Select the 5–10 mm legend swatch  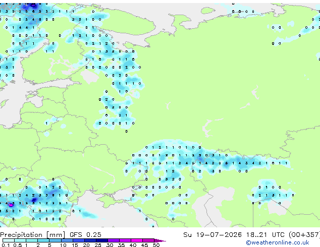point(55,240)
